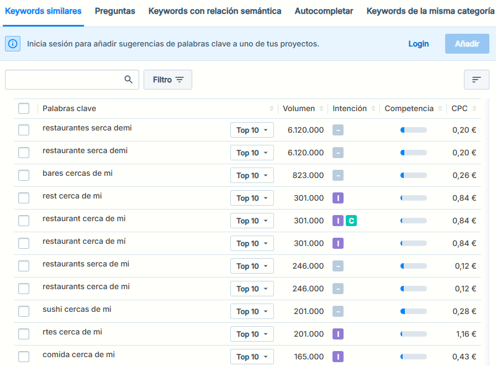This screenshot has width=496, height=366.
Task: Sort by Competencia column arrows
Action: [440, 109]
